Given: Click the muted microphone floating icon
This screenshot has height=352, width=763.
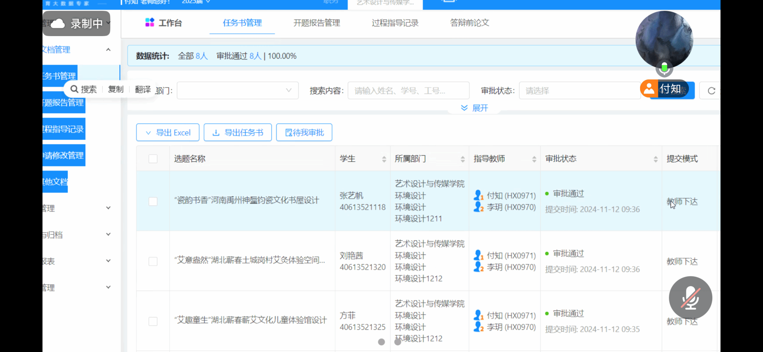Looking at the screenshot, I should [690, 298].
